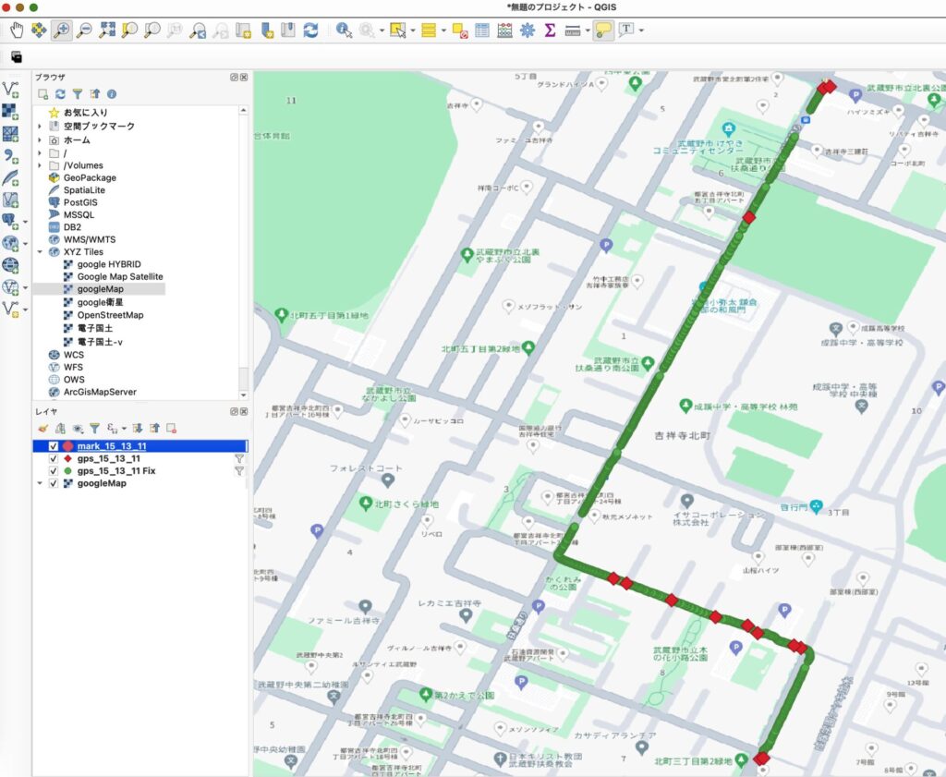Click filter indicator on gps_15_13_11 Fix layer
946x777 pixels.
click(239, 470)
